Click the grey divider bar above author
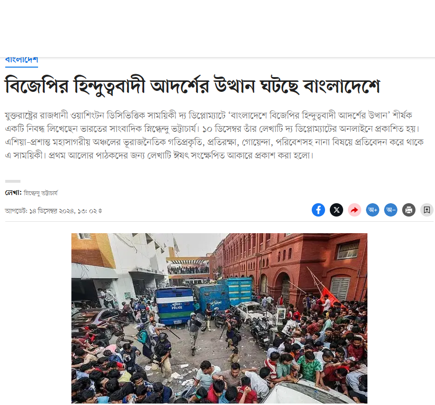This screenshot has height=405, width=435. [13, 181]
